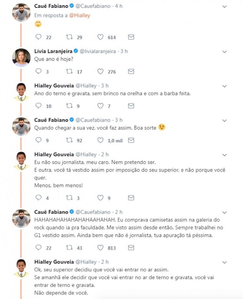Open Cauê Fabiano's avatar on the top tweet
This screenshot has width=243, height=299.
[x=21, y=12]
